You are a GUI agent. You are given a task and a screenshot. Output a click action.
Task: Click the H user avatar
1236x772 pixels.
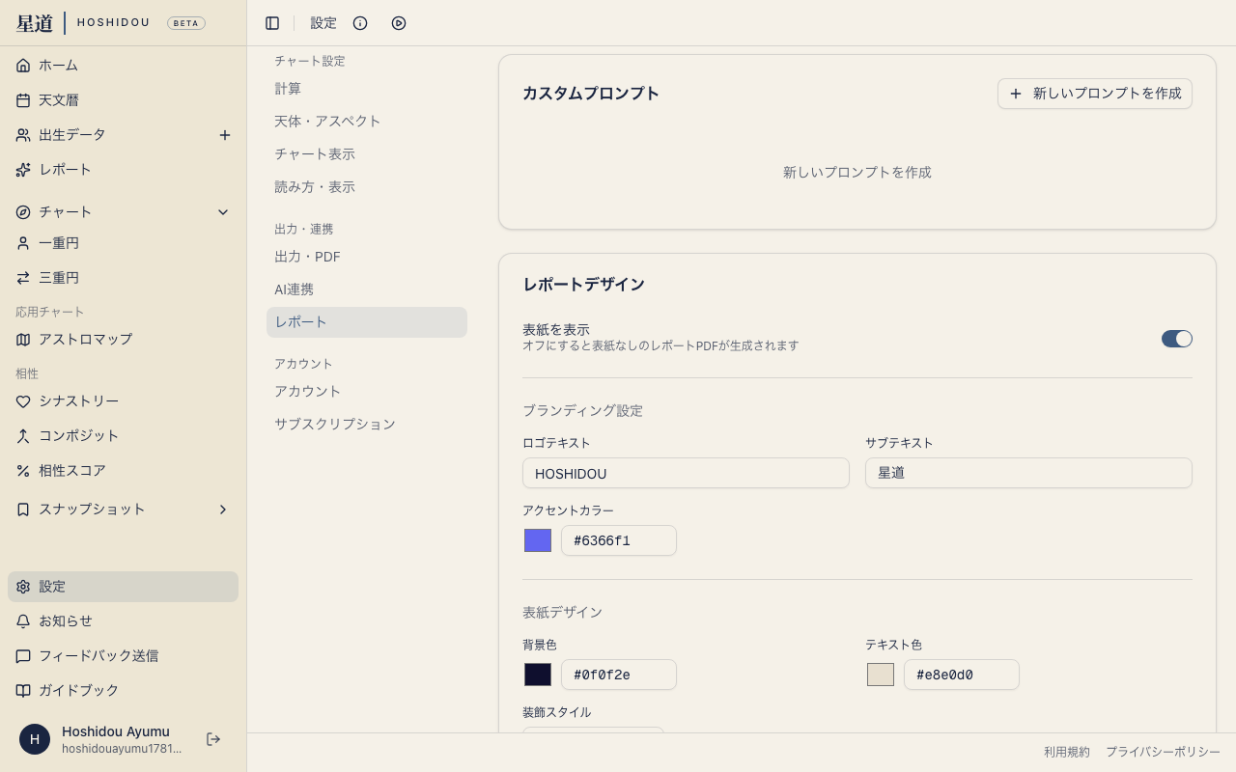[35, 739]
